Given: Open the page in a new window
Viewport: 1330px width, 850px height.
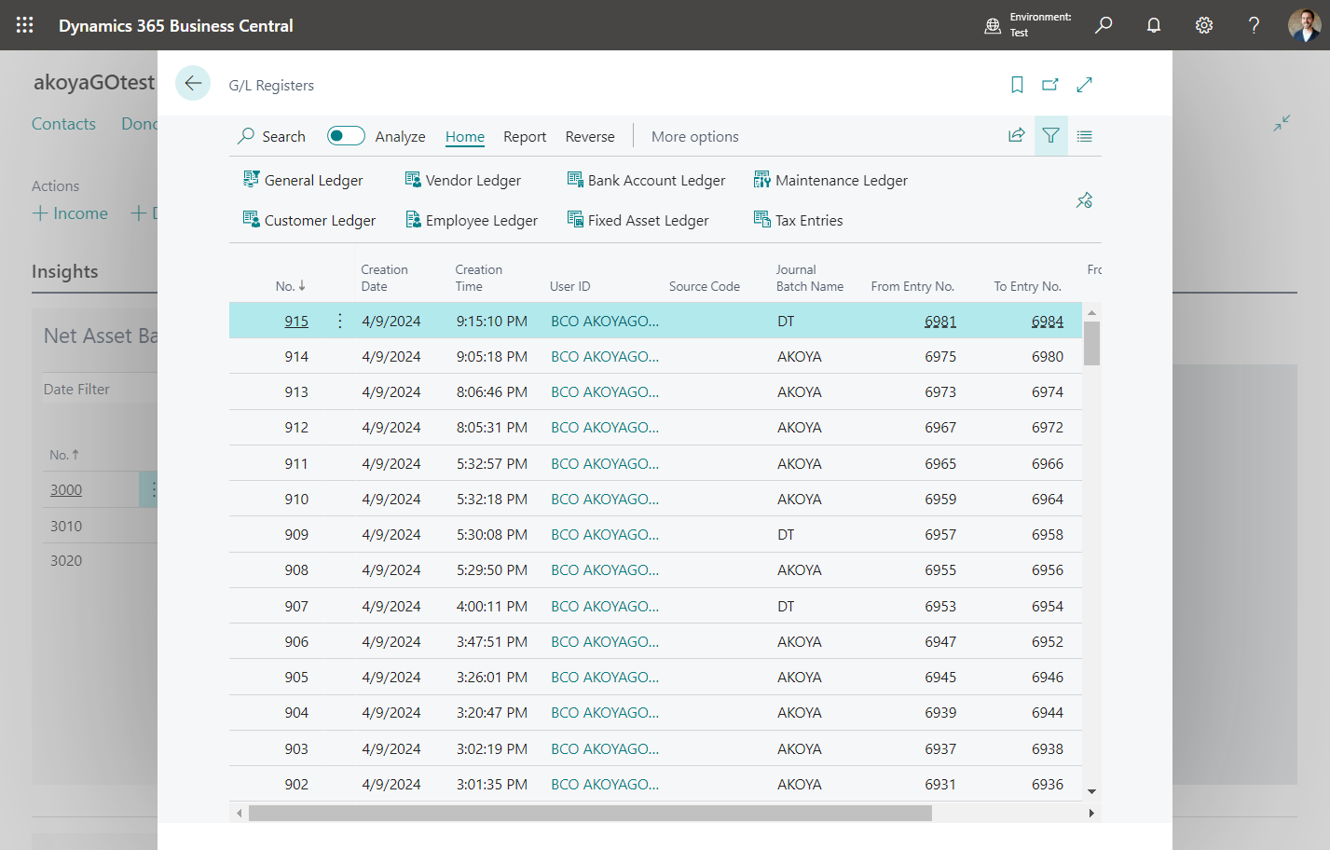Looking at the screenshot, I should click(1050, 85).
